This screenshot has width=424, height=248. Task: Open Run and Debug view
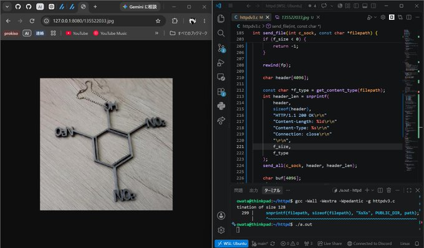(221, 63)
